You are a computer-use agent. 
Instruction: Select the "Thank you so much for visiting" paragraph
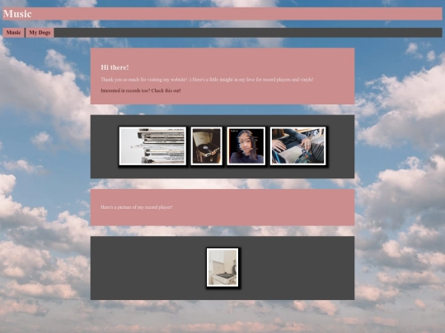tap(207, 80)
